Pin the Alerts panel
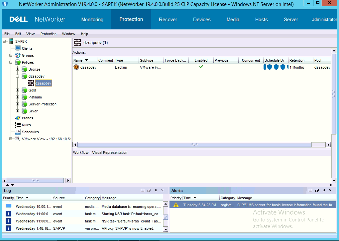Screen dimensions: 339x241 click(323, 191)
